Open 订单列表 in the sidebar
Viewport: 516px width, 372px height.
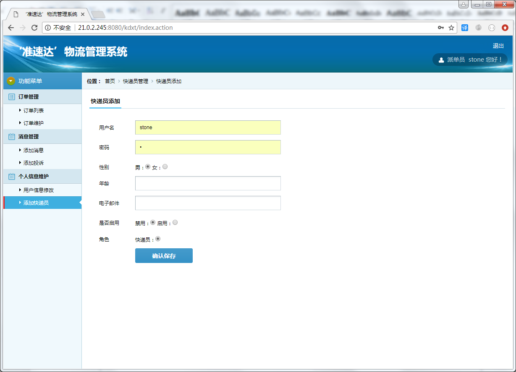(34, 111)
